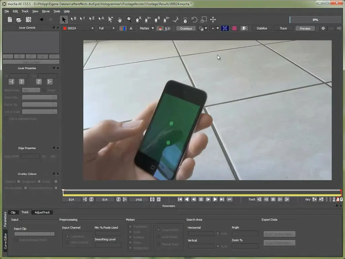Choose the Create X-Spline Layer pen tool

point(138,20)
